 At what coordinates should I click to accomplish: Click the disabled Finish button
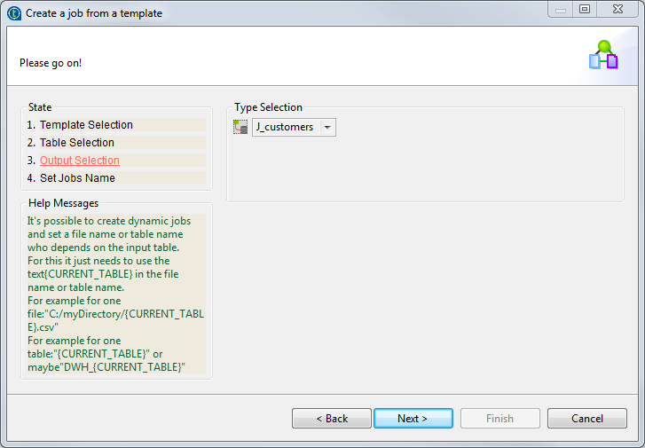[500, 419]
